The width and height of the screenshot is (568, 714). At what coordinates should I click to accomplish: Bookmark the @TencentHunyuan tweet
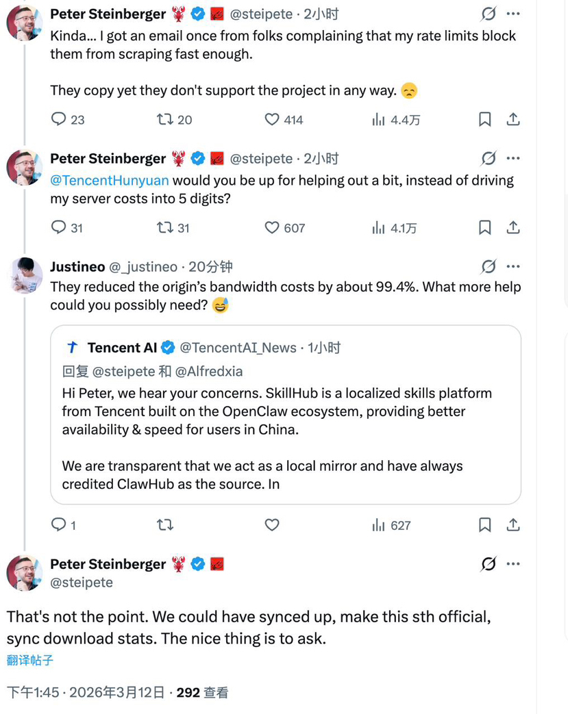[484, 228]
